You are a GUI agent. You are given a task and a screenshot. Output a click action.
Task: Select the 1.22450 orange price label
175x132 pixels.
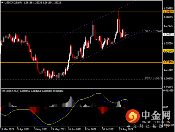click(x=168, y=62)
